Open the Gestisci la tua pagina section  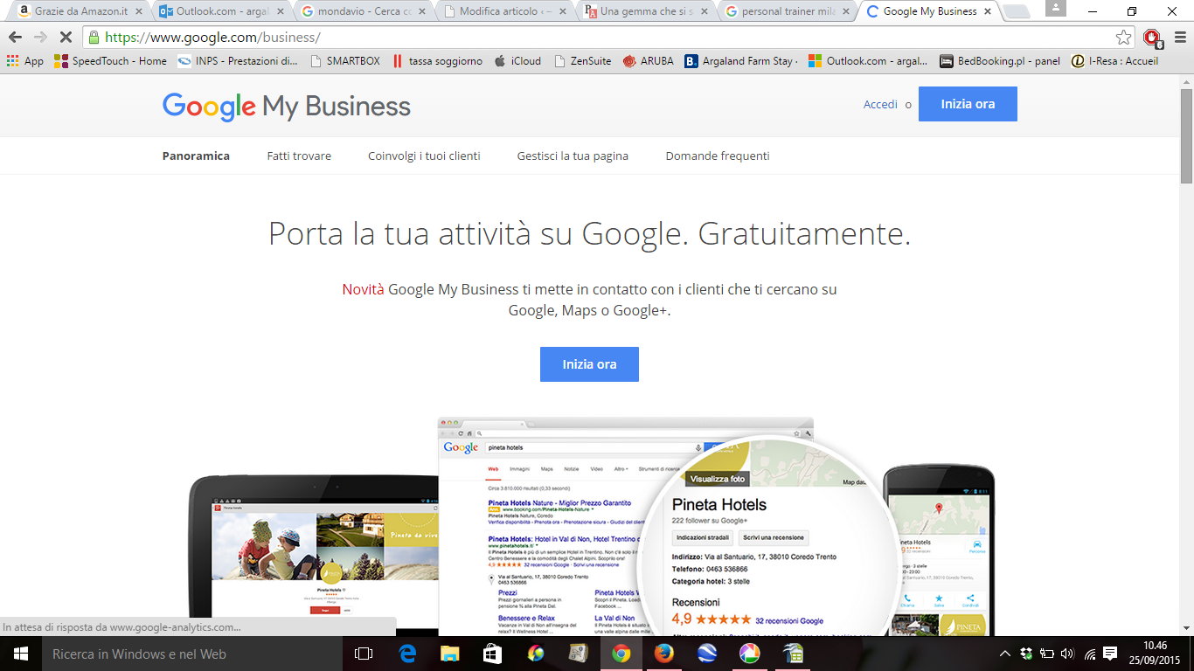tap(573, 156)
